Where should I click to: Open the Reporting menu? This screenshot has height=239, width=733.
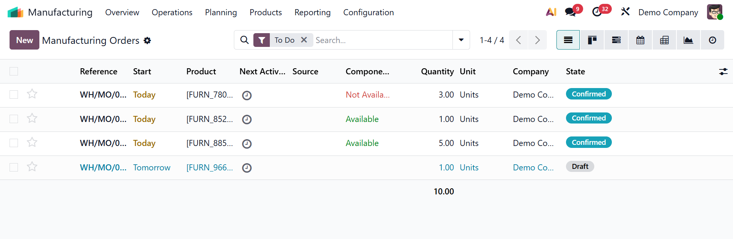click(x=312, y=13)
